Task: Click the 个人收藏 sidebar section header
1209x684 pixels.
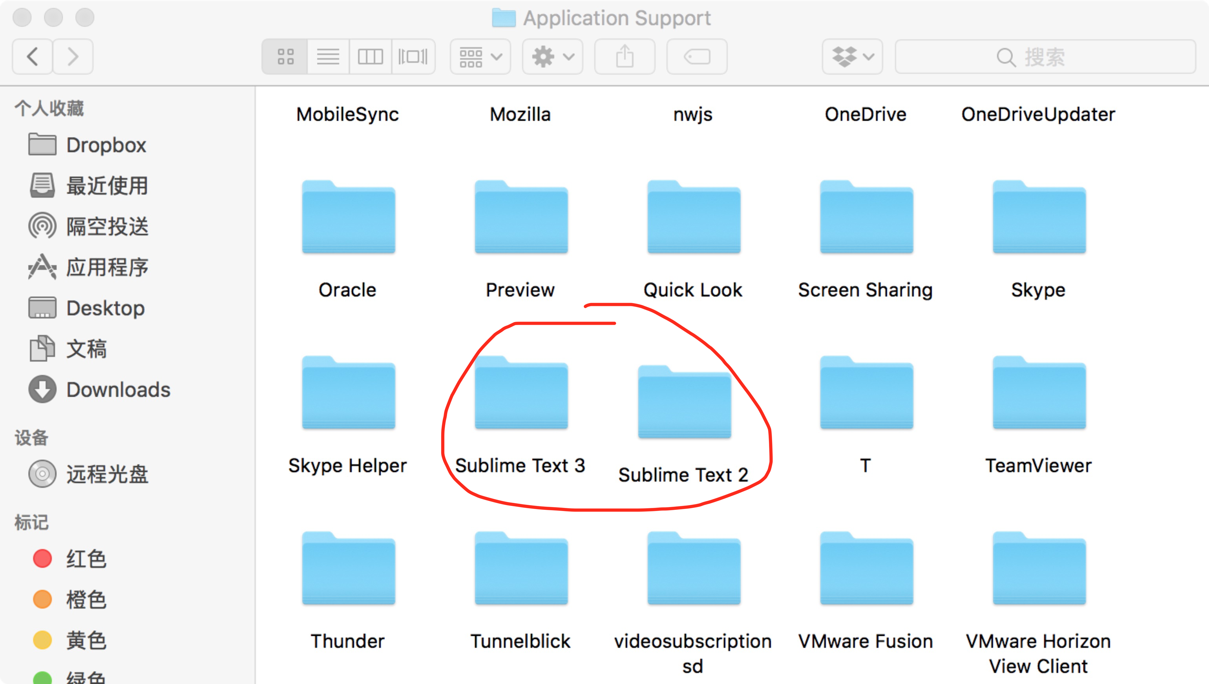Action: tap(49, 108)
